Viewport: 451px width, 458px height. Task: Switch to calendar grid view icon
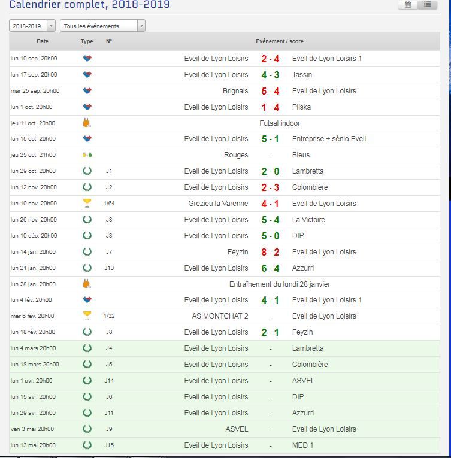(x=408, y=5)
